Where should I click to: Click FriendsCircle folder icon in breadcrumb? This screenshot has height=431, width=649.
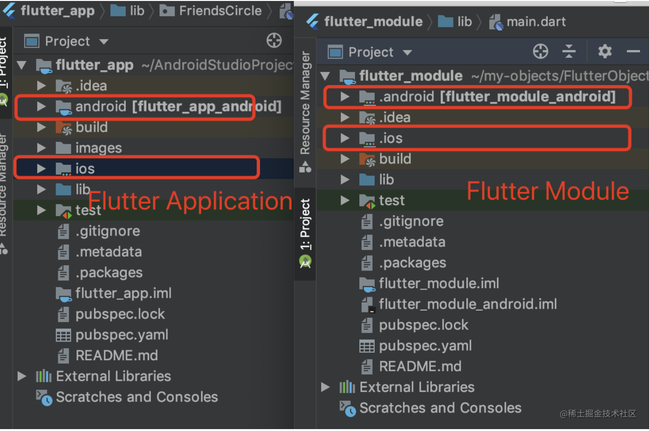(167, 11)
